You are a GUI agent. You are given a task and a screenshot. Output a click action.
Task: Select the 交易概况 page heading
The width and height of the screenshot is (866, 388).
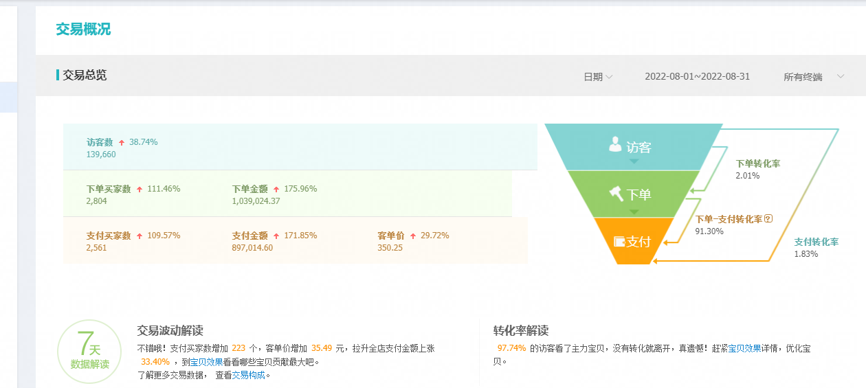point(83,30)
